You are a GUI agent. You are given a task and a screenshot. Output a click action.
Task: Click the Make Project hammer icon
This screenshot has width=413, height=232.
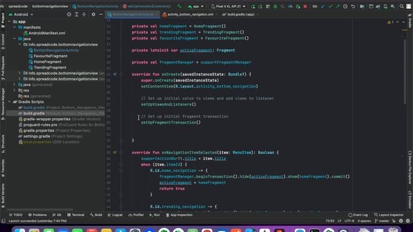pyautogui.click(x=179, y=6)
